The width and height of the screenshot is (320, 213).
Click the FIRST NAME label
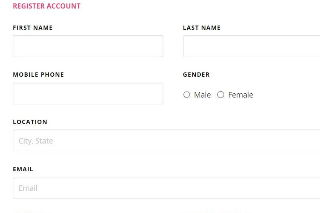tap(33, 28)
